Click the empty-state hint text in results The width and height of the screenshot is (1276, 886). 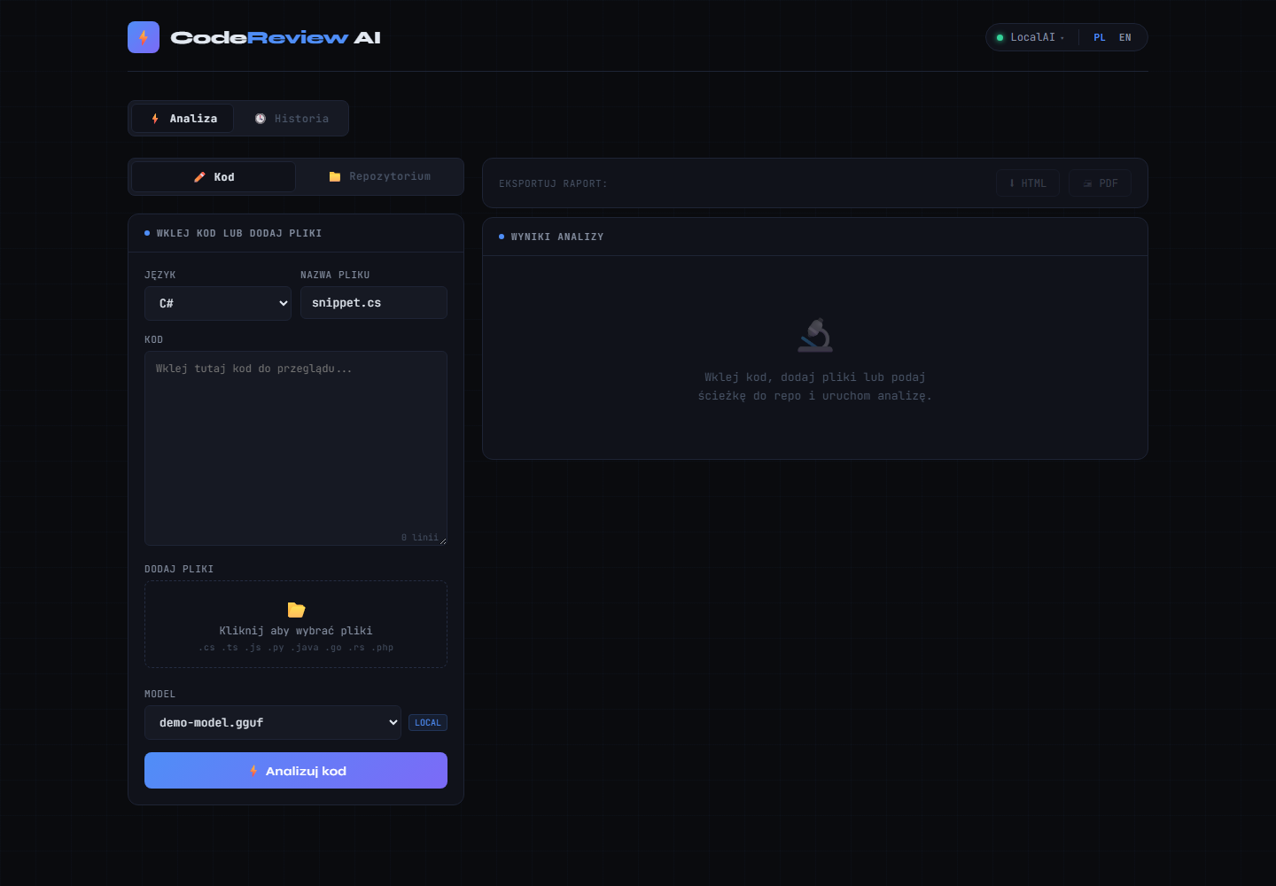point(815,387)
